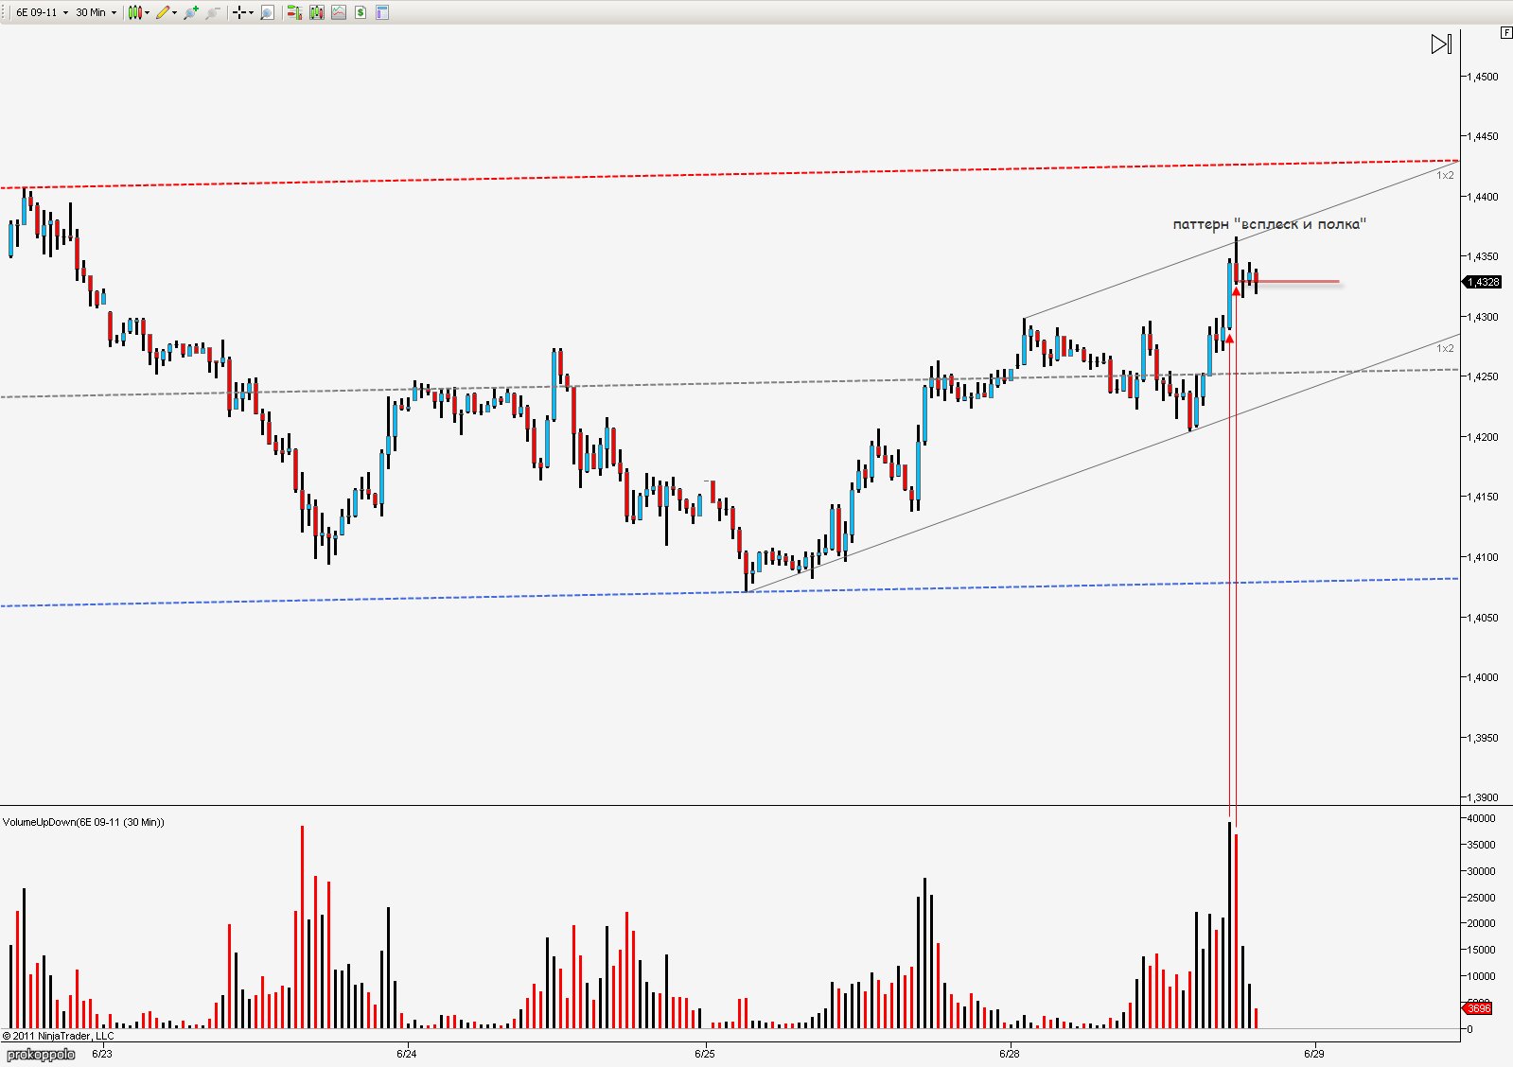The image size is (1513, 1067).
Task: Expand the cursor type dropdown arrow
Action: coord(251,12)
